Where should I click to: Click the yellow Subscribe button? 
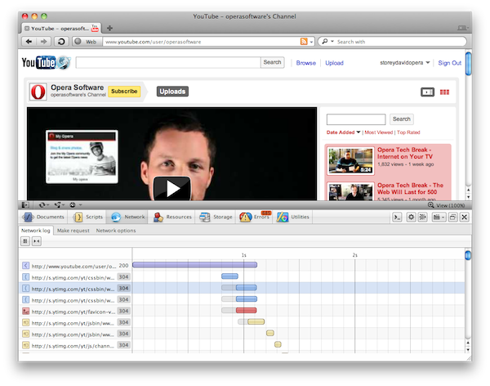[123, 92]
